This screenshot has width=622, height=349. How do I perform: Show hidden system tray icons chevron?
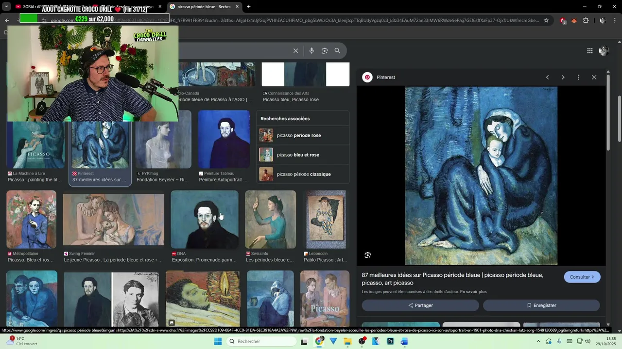(x=538, y=341)
